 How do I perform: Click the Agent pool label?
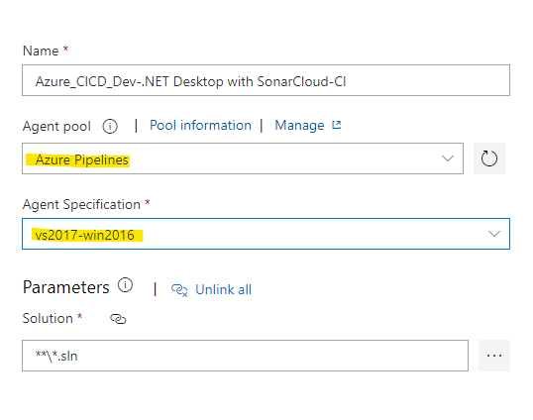[x=56, y=127]
